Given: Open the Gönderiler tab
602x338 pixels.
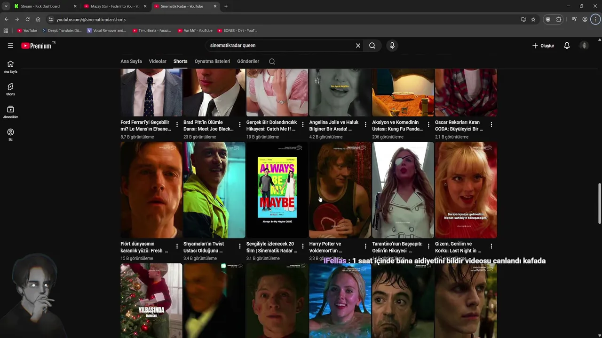Looking at the screenshot, I should click(x=248, y=61).
